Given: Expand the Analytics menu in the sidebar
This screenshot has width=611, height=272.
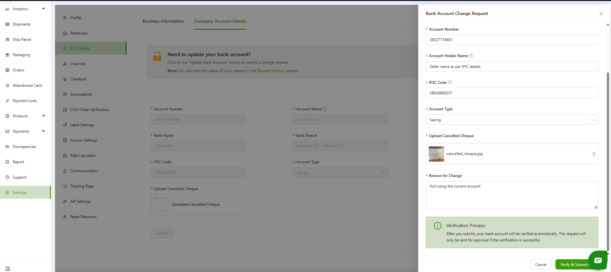Looking at the screenshot, I should click(x=43, y=9).
